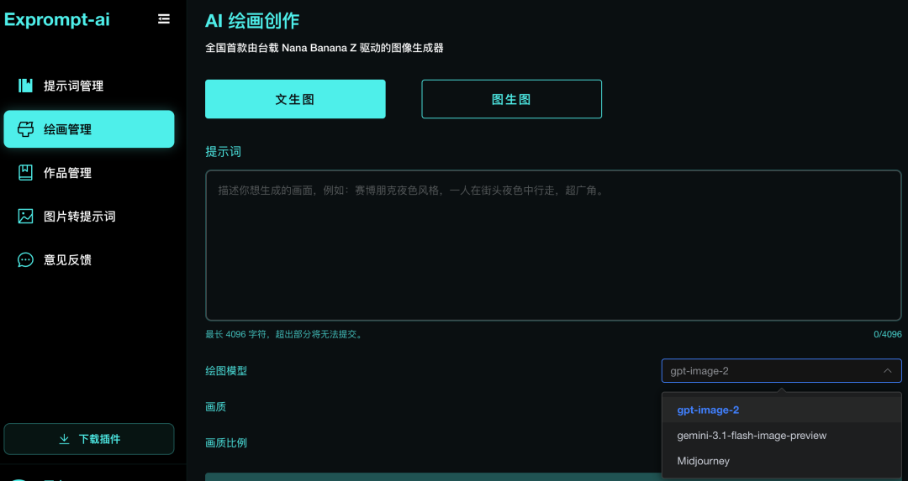Switch to the 文生图 tab
This screenshot has height=481, width=908.
click(x=295, y=99)
